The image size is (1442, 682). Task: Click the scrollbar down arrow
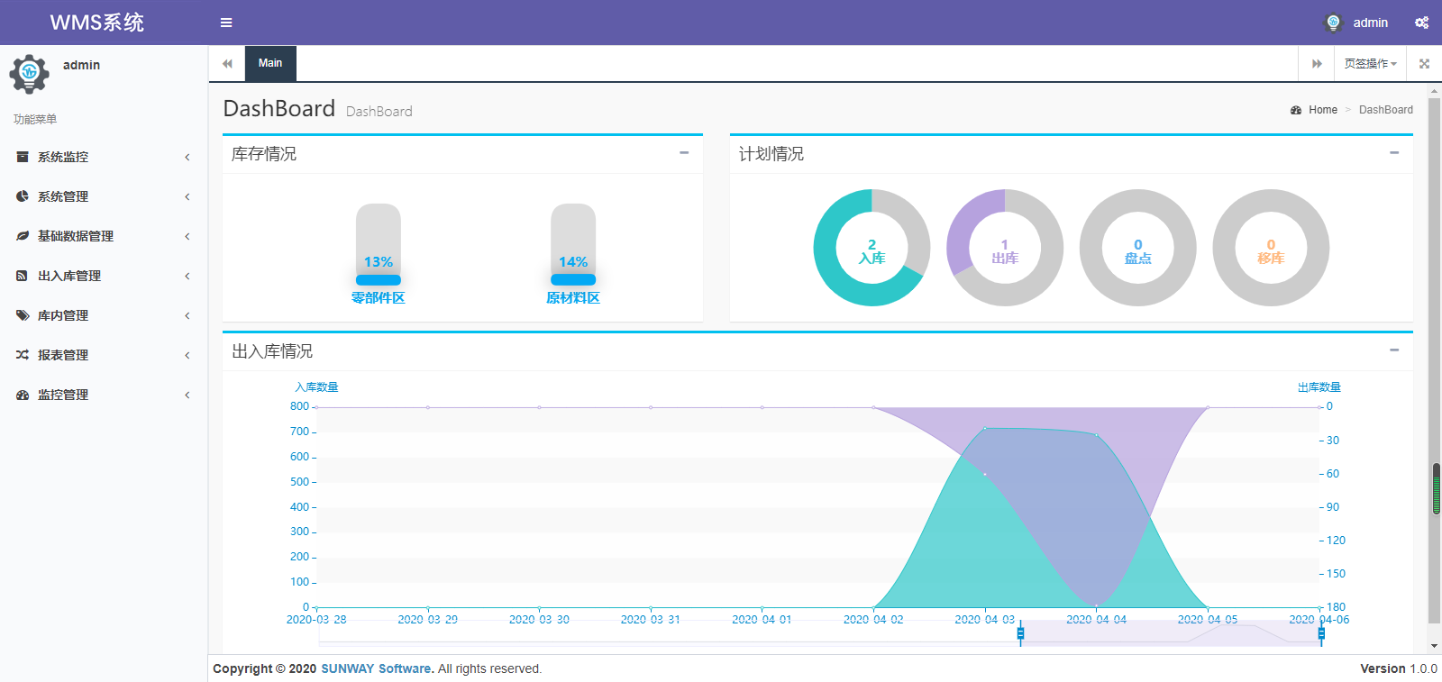point(1435,646)
